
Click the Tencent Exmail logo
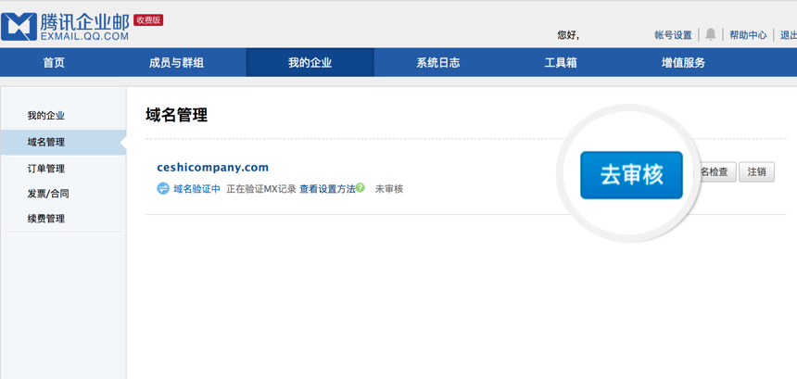pyautogui.click(x=65, y=27)
